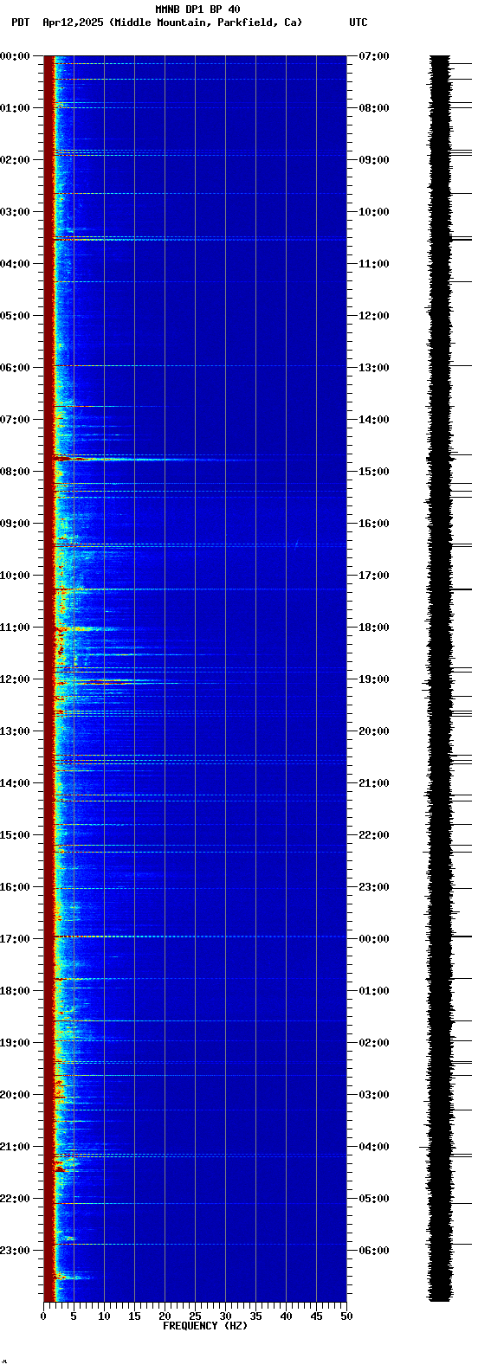Click the PDT axis label '14:00'
Viewport: 478px width, 1371px height.
click(15, 783)
